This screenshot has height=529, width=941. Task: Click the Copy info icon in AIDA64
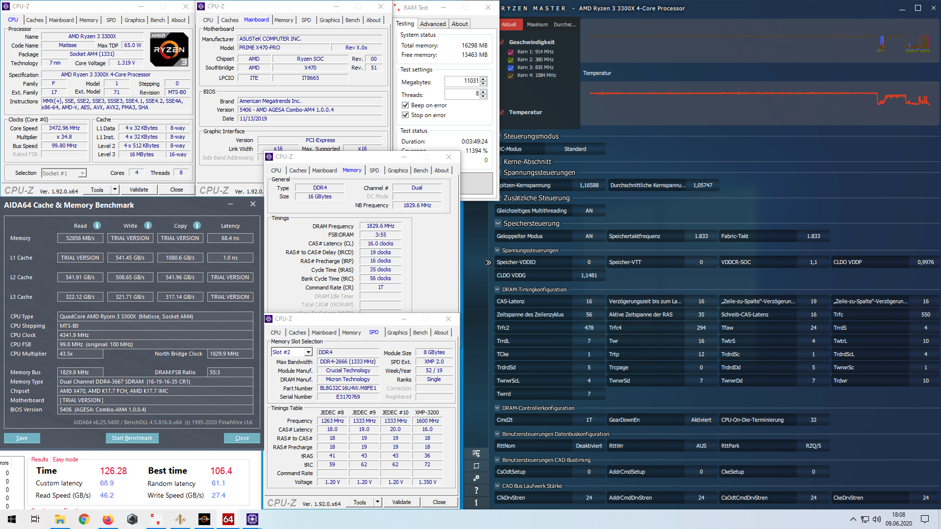[197, 225]
